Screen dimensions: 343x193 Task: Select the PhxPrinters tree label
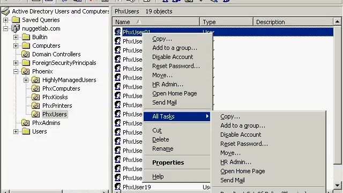point(57,106)
